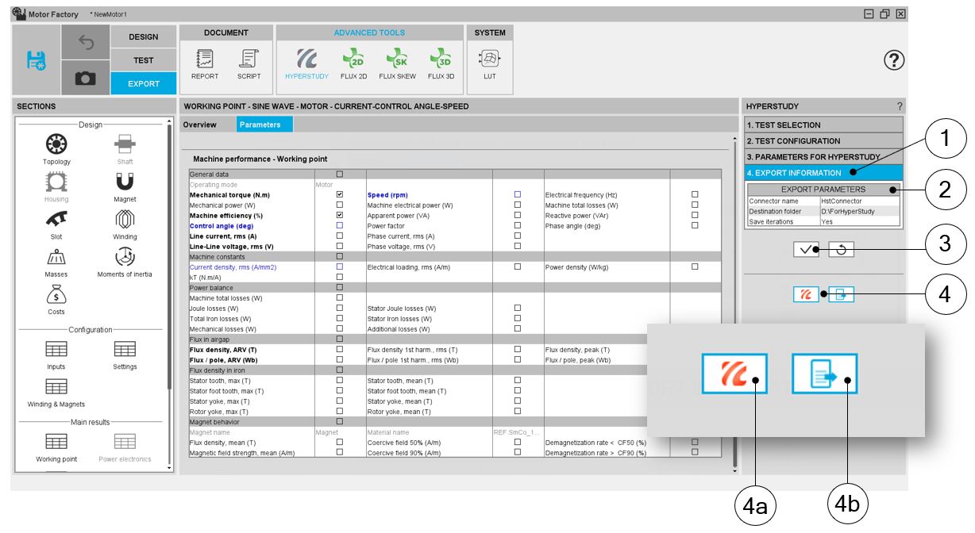Screen dimensions: 975x533
Task: Uncheck the Mechanical torque checkbox
Action: click(x=340, y=194)
